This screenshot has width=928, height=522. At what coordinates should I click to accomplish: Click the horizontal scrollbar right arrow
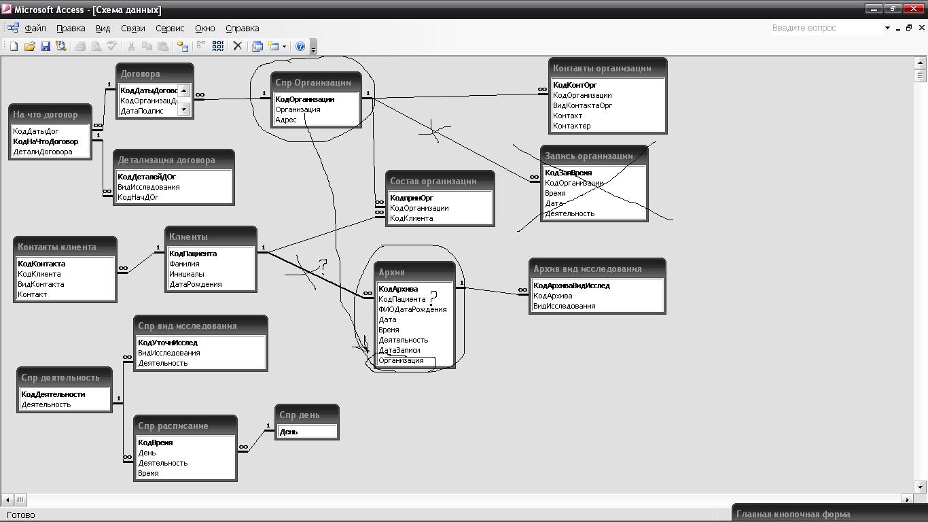(x=908, y=500)
